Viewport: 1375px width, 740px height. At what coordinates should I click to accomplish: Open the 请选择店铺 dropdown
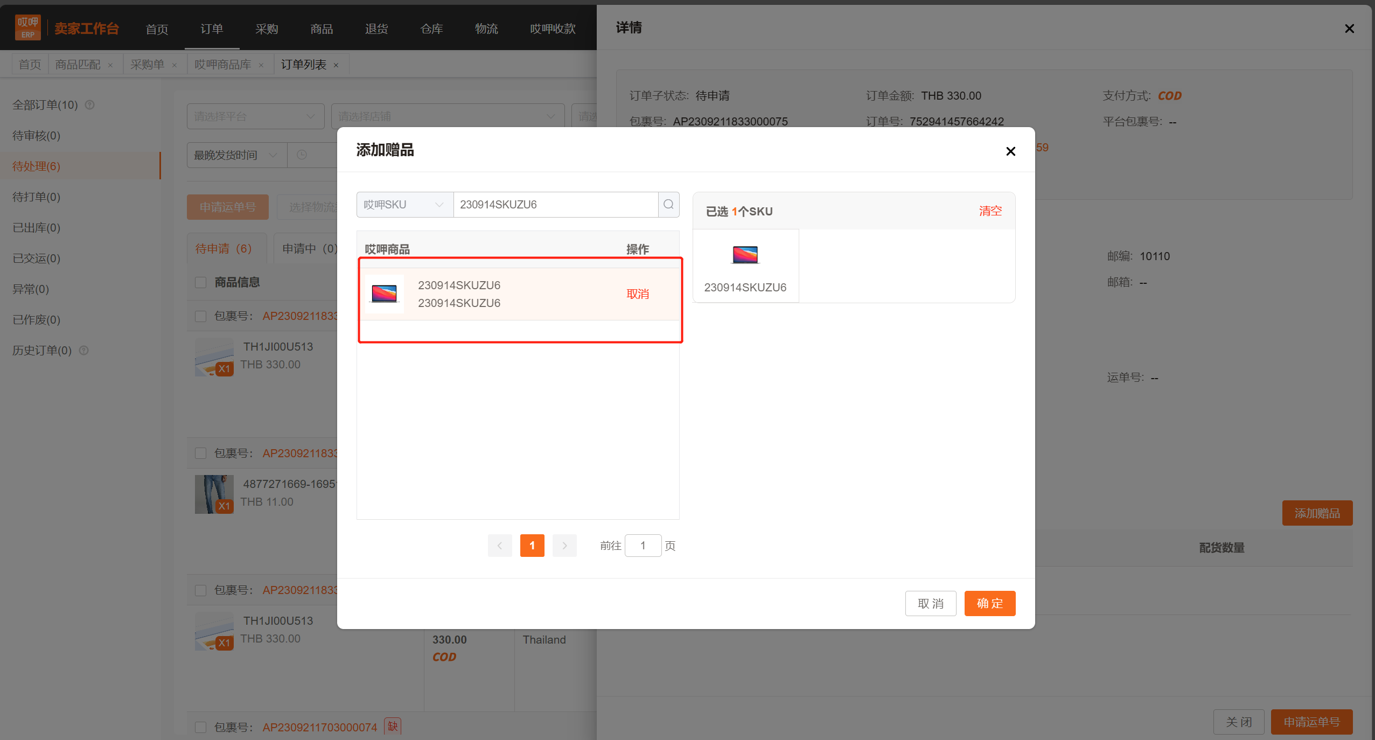pyautogui.click(x=448, y=116)
